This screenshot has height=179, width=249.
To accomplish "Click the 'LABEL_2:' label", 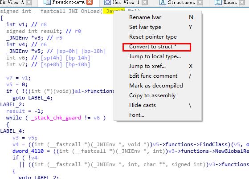I will pos(12,104).
